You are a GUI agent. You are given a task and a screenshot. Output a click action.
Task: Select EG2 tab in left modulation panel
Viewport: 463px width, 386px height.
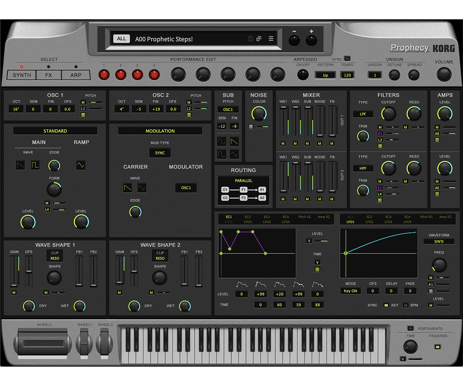[248, 217]
